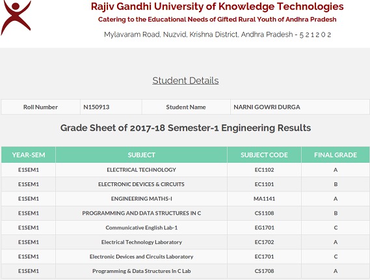
Task: Click the FINAL GRADE column header
Action: [336, 155]
